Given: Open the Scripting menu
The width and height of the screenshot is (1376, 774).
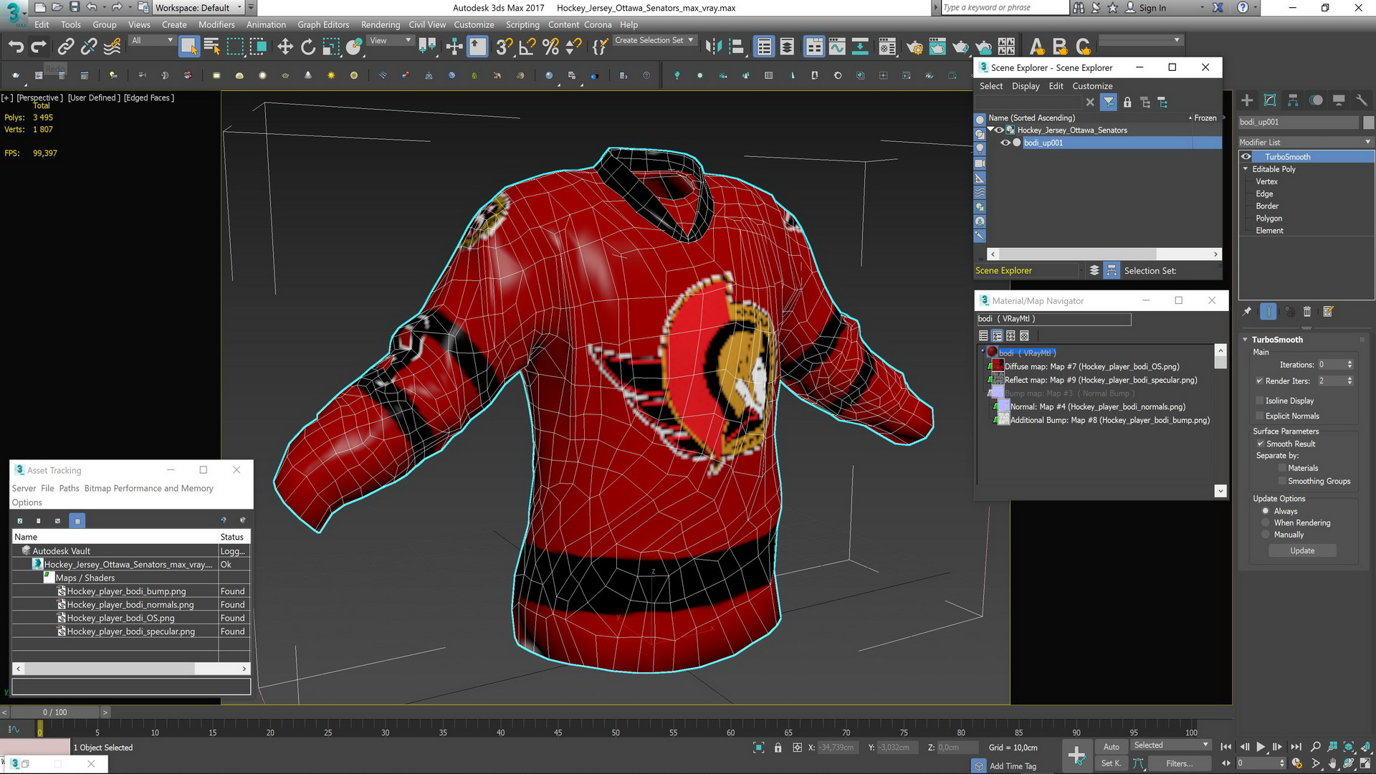Looking at the screenshot, I should (522, 24).
